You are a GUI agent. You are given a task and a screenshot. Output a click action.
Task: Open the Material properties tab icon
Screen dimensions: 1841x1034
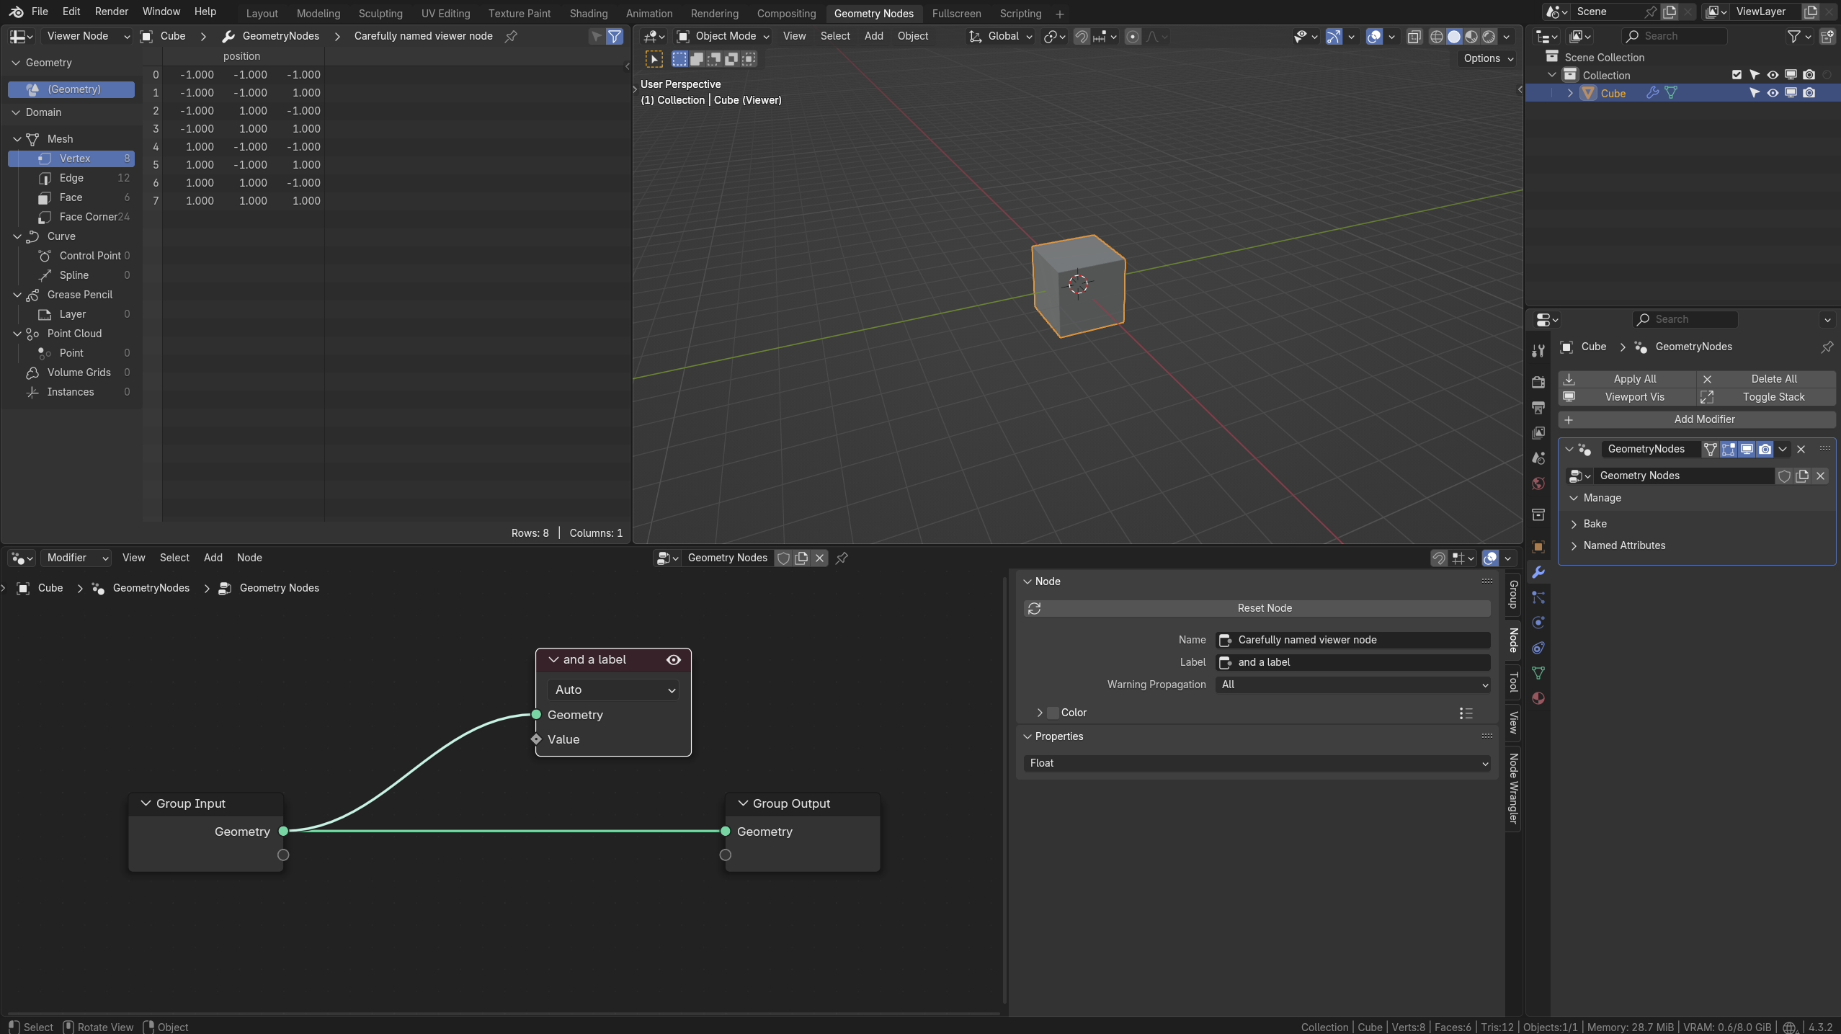tap(1538, 698)
